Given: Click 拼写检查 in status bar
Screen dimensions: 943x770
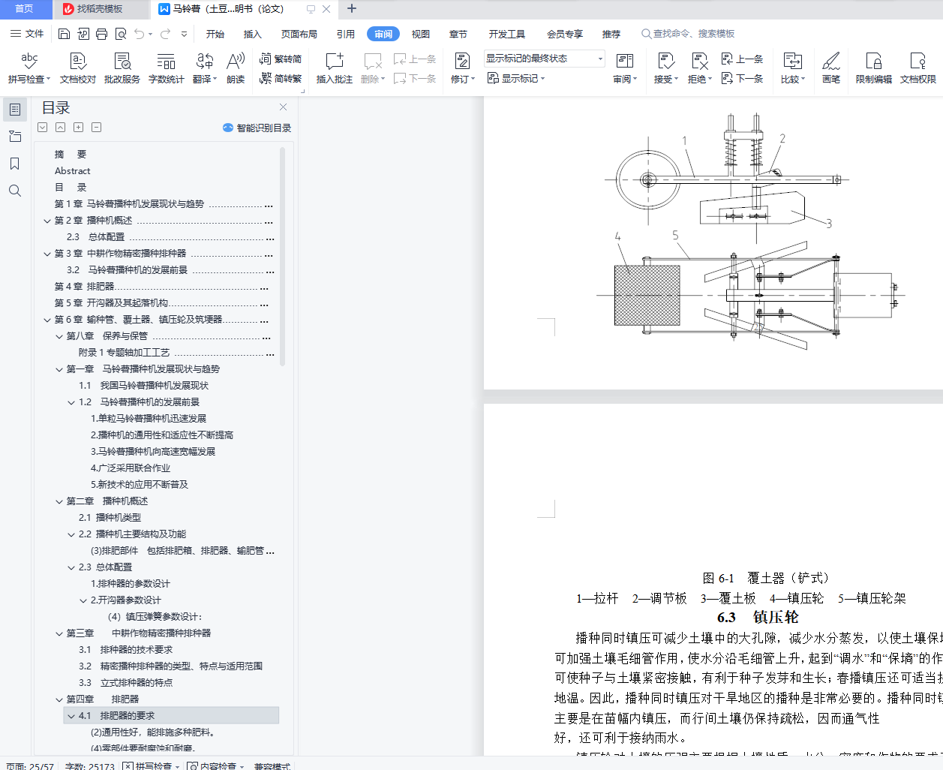Looking at the screenshot, I should 152,765.
